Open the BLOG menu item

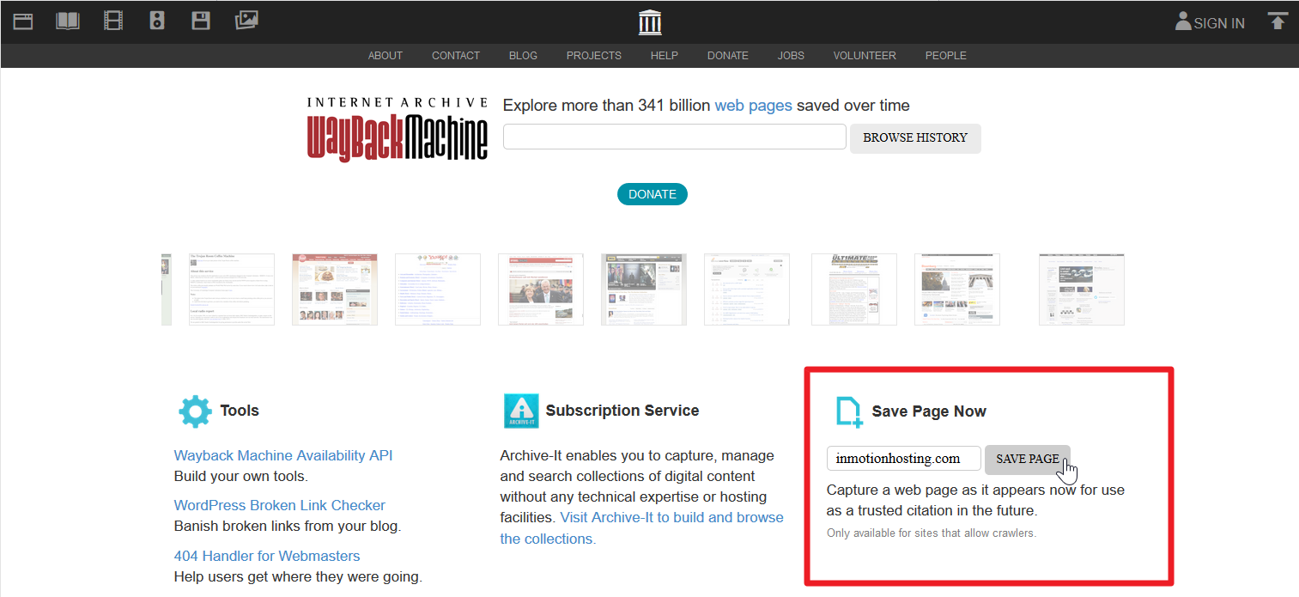pos(523,56)
